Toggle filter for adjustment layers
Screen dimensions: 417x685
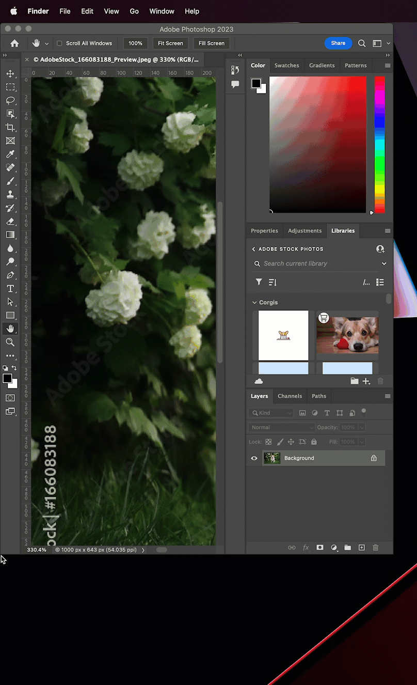point(315,413)
